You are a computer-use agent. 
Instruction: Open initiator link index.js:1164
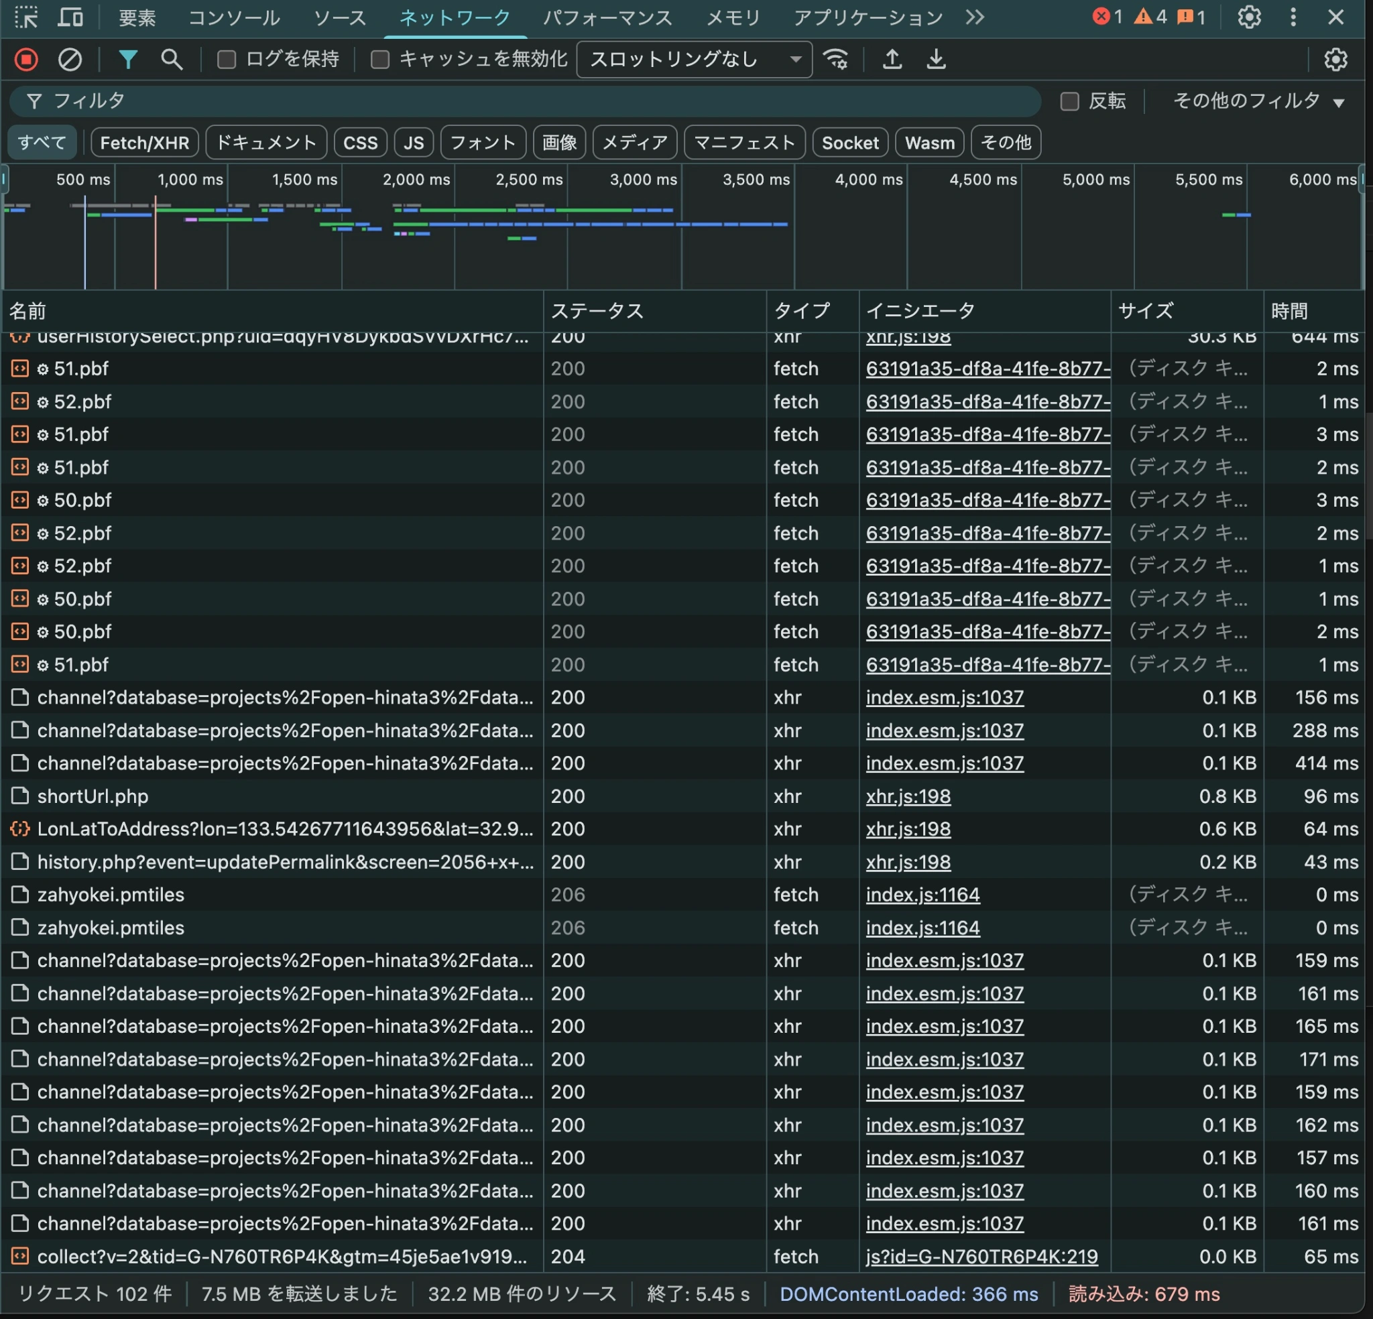point(922,895)
